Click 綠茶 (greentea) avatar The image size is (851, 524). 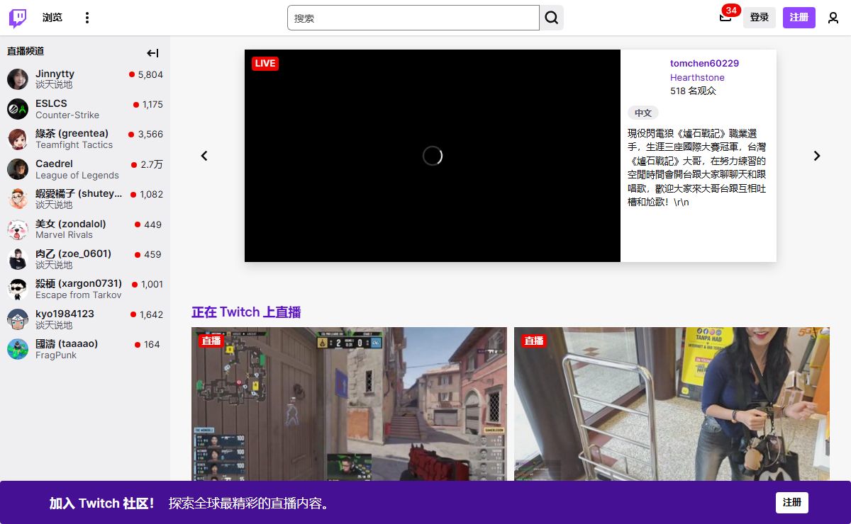pos(18,139)
